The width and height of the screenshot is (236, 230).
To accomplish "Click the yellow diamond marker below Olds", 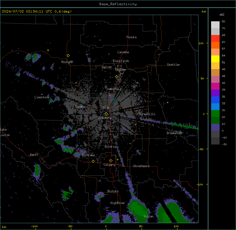I will point(106,114).
